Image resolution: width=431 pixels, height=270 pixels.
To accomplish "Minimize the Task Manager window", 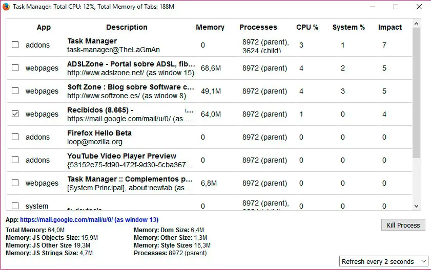I will click(373, 7).
